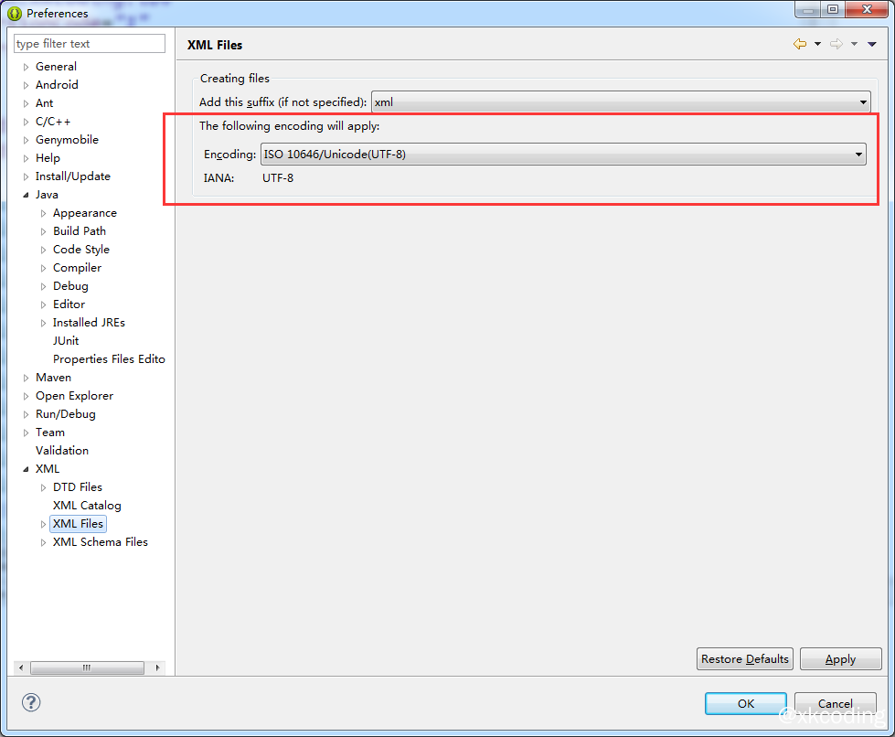This screenshot has height=737, width=895.
Task: Collapse the XML category arrow
Action: coord(27,469)
